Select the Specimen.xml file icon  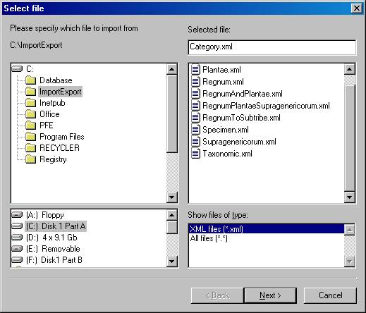[195, 130]
